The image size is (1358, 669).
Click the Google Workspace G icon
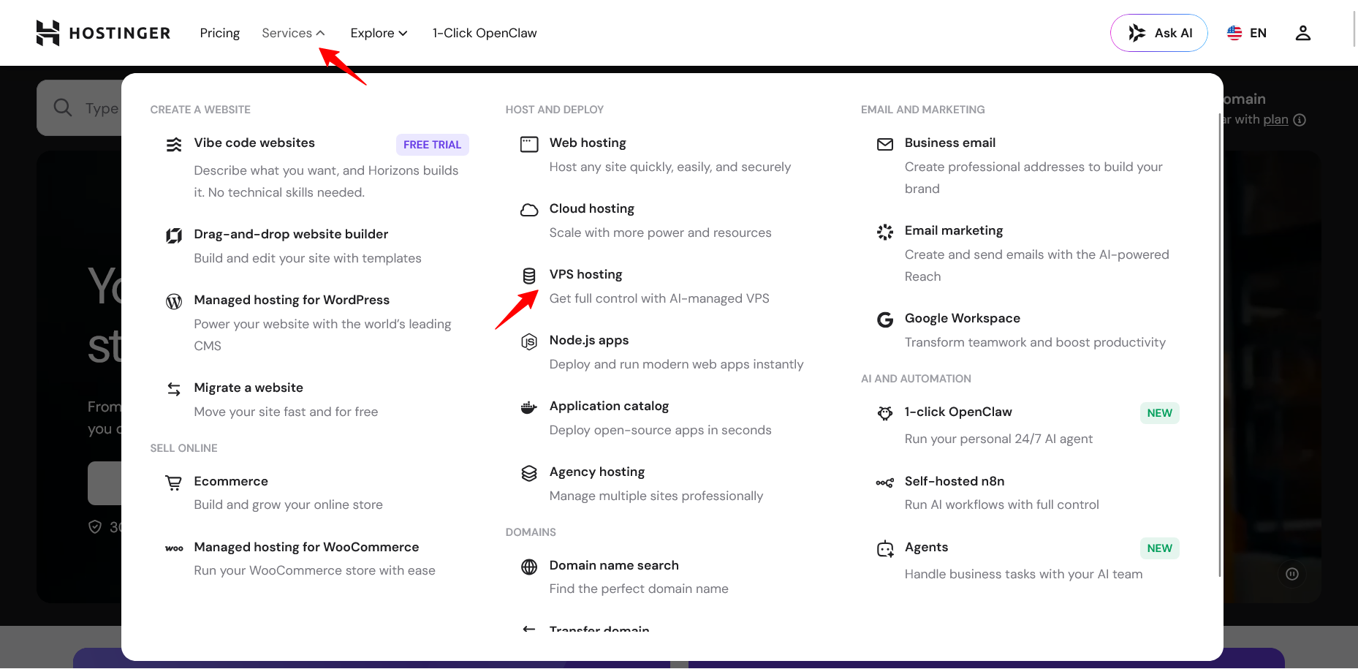tap(885, 320)
